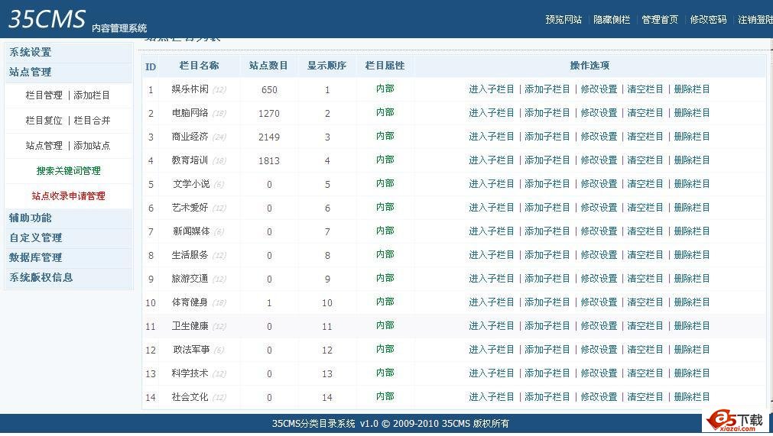This screenshot has height=436, width=773.
Task: Go to 管理首页 in the top navigation
Action: (x=660, y=20)
